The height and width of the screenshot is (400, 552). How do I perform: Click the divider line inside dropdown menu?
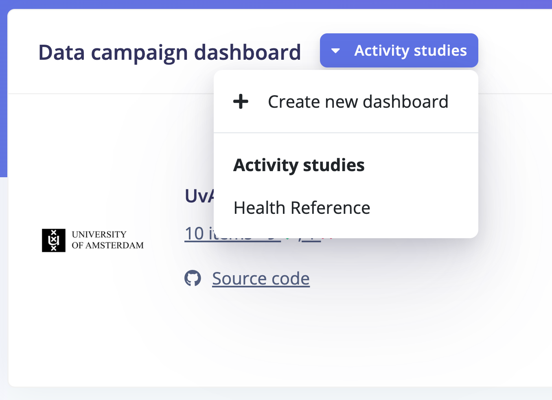[346, 133]
